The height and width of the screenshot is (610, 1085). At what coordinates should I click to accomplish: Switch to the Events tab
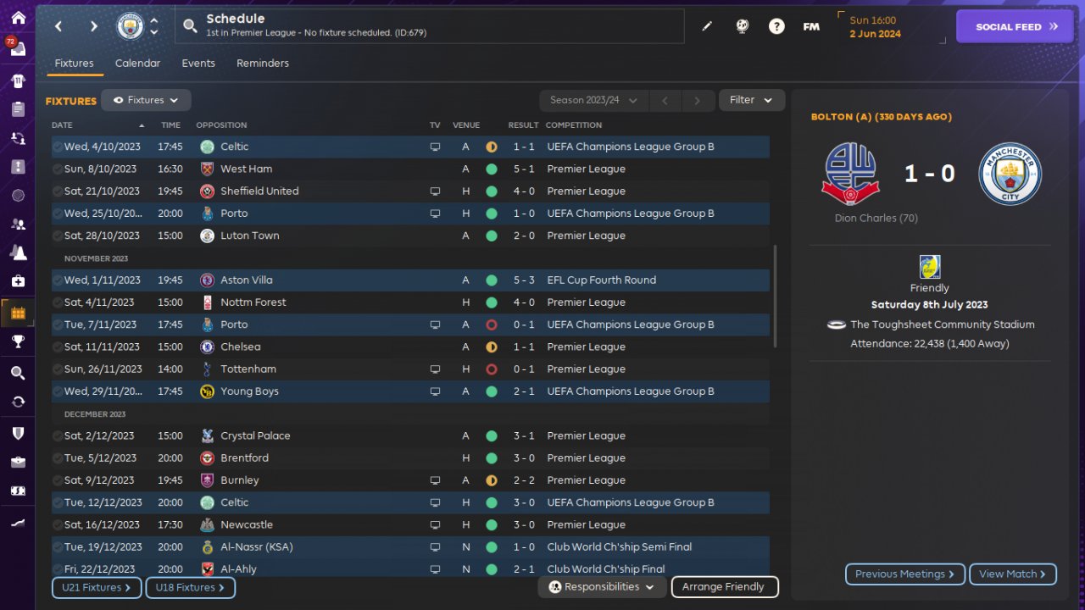(x=198, y=64)
